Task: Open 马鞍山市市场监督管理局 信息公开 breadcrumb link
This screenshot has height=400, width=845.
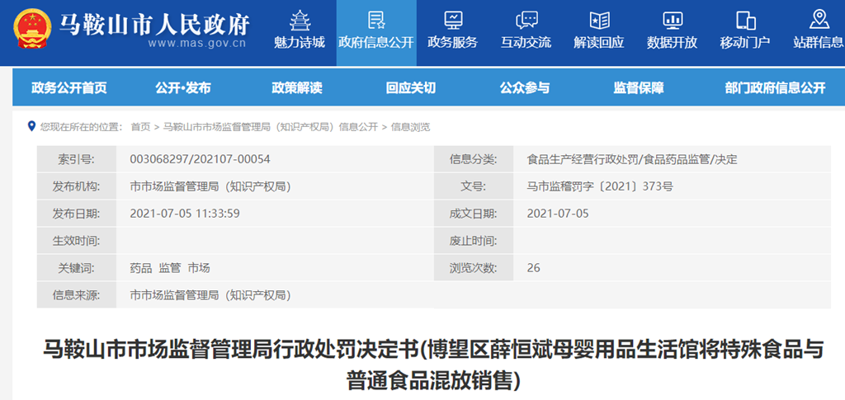Action: [270, 127]
